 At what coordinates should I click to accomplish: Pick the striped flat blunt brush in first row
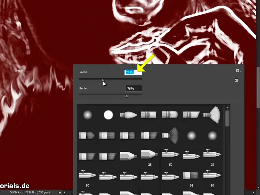[149, 115]
